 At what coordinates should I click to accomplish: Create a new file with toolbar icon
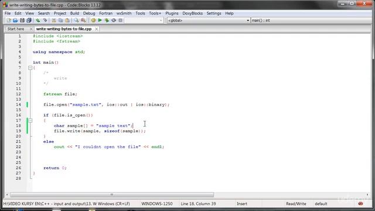(x=9, y=21)
